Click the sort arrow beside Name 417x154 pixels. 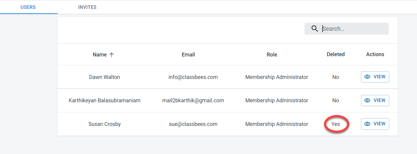point(112,55)
